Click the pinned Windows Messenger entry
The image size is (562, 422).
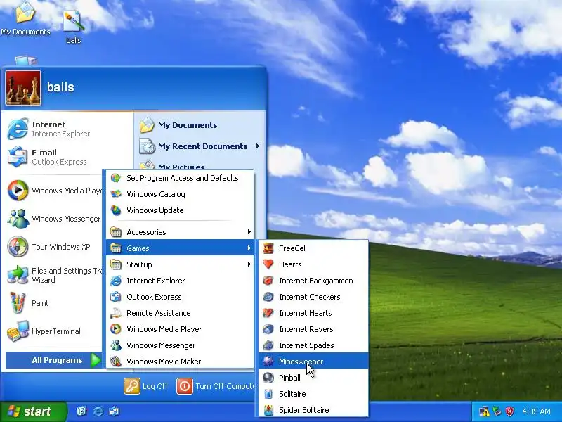point(55,219)
